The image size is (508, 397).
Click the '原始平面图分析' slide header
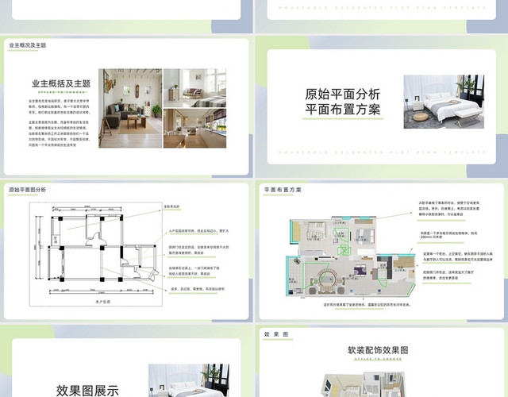27,190
